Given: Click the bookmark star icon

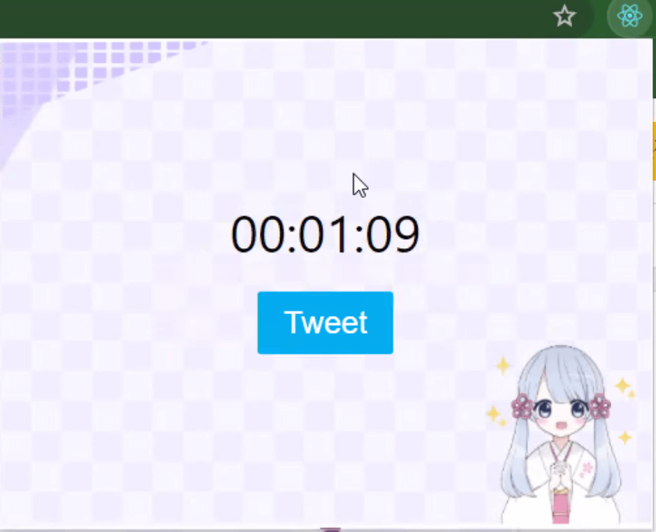Looking at the screenshot, I should click(564, 16).
